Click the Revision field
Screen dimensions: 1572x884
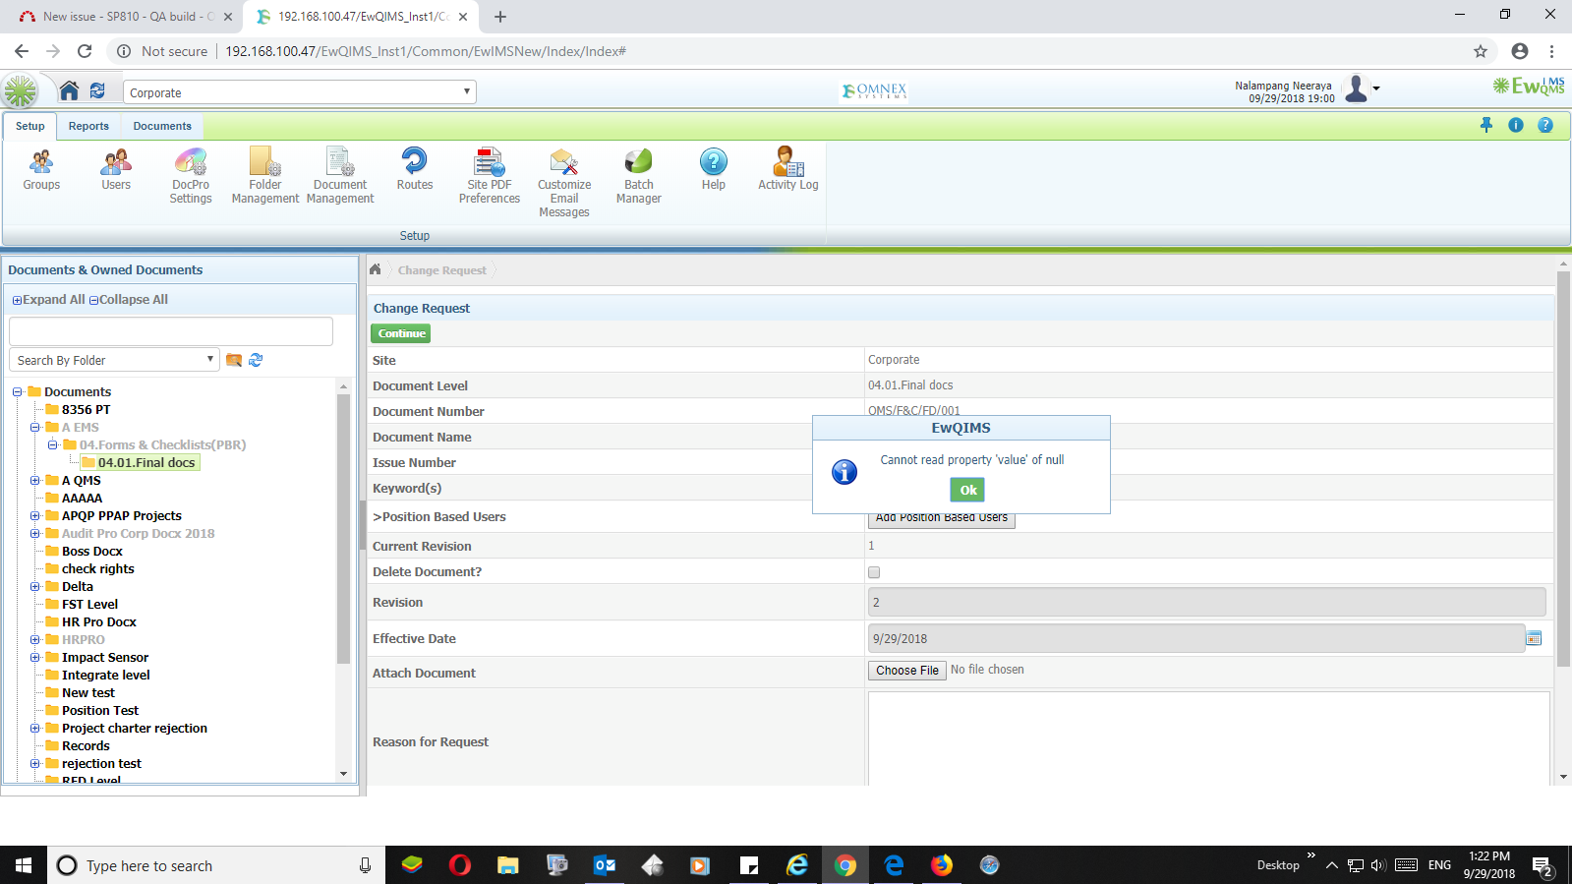tap(1206, 602)
